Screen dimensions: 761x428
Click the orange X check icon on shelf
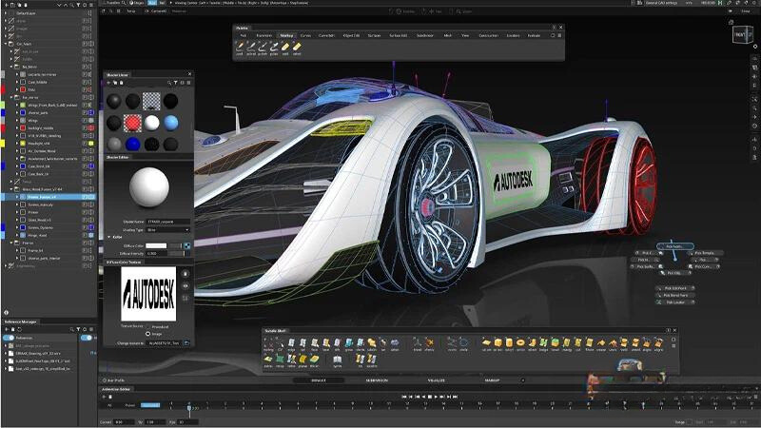430,342
